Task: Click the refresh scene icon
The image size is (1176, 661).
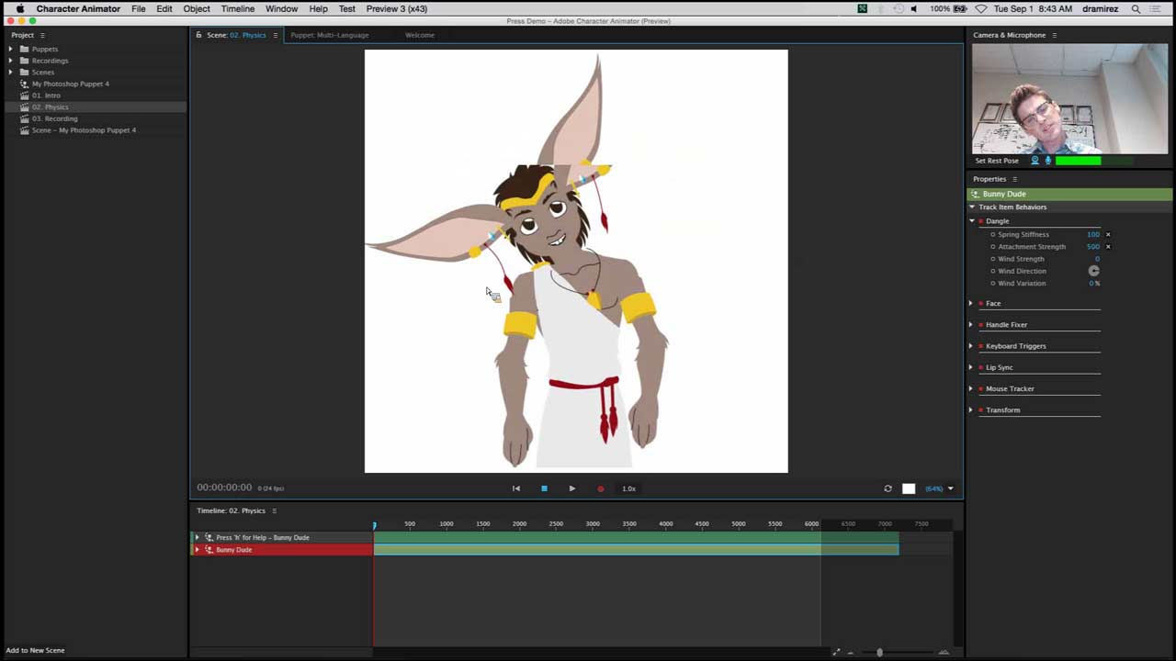Action: pos(888,488)
